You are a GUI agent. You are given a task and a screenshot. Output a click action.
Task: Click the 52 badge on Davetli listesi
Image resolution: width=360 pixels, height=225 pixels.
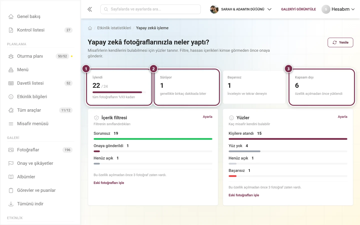[68, 83]
